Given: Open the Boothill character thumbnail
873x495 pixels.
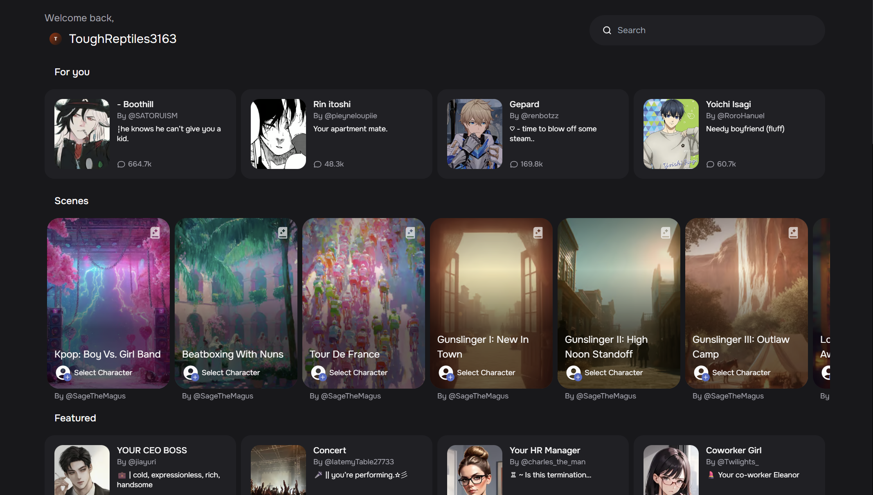Looking at the screenshot, I should click(82, 134).
